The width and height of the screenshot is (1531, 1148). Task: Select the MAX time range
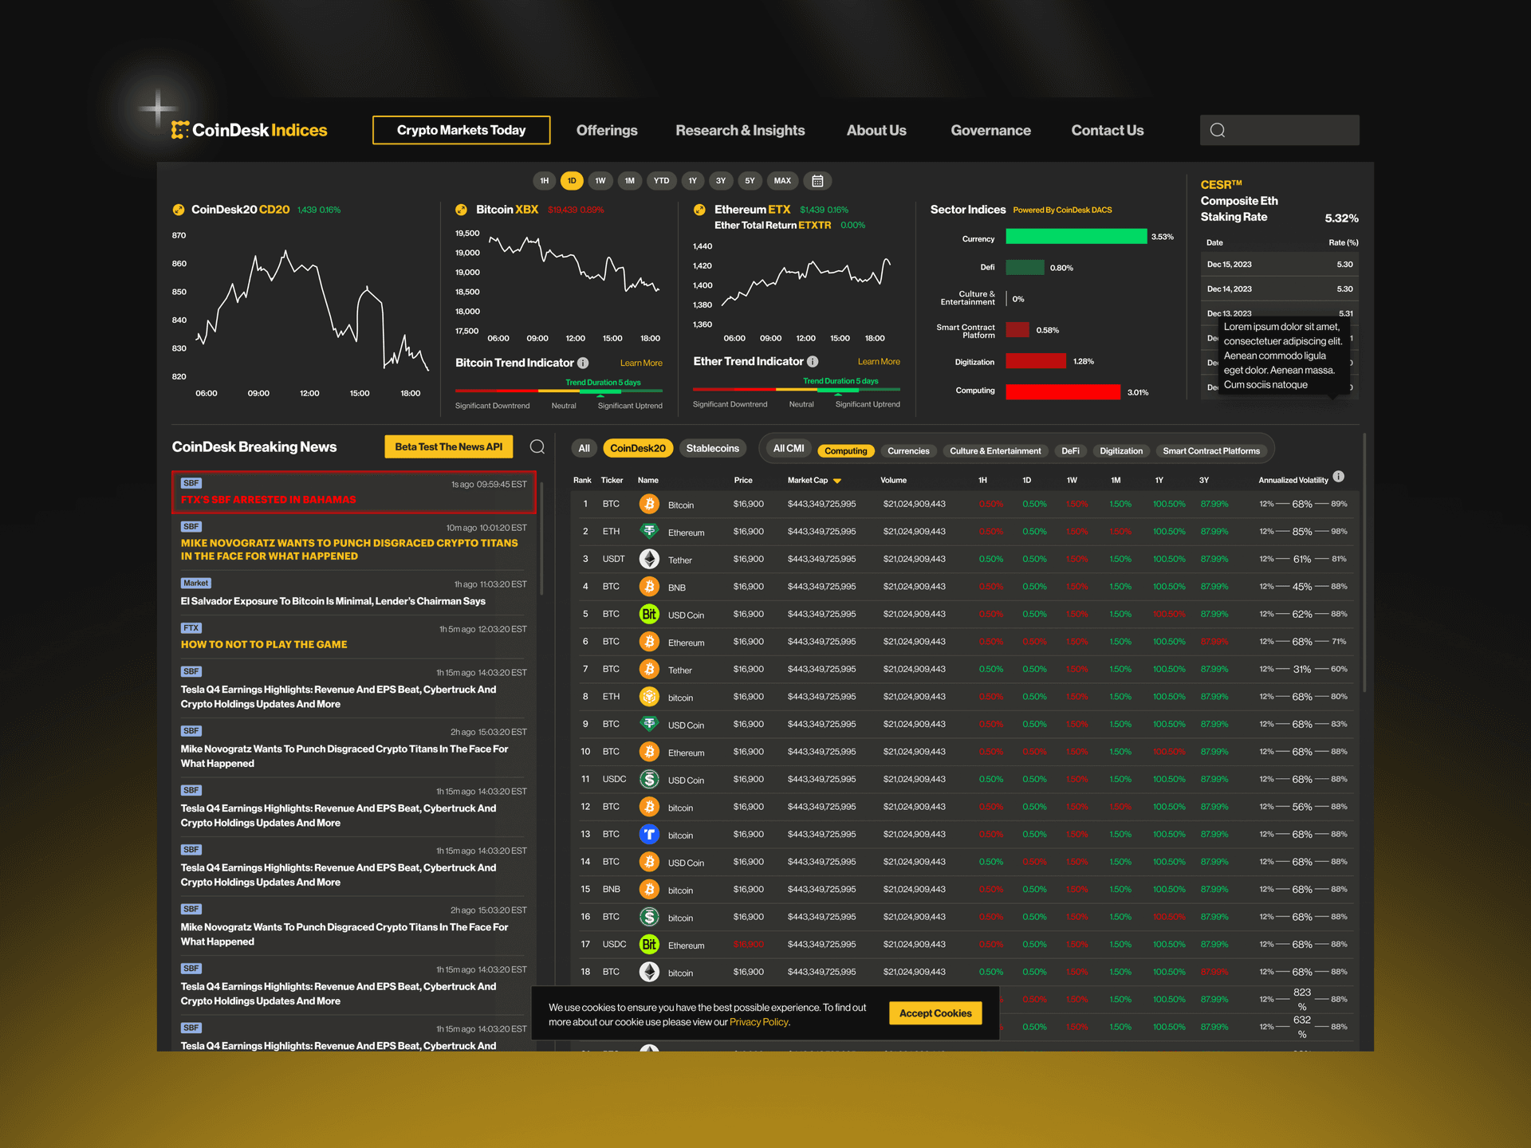point(782,181)
